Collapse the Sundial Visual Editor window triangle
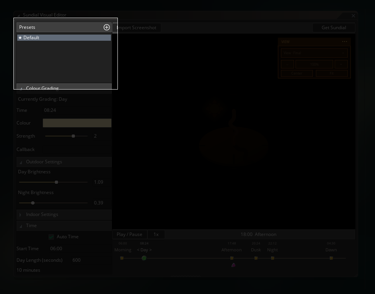This screenshot has width=375, height=294. [x=19, y=15]
